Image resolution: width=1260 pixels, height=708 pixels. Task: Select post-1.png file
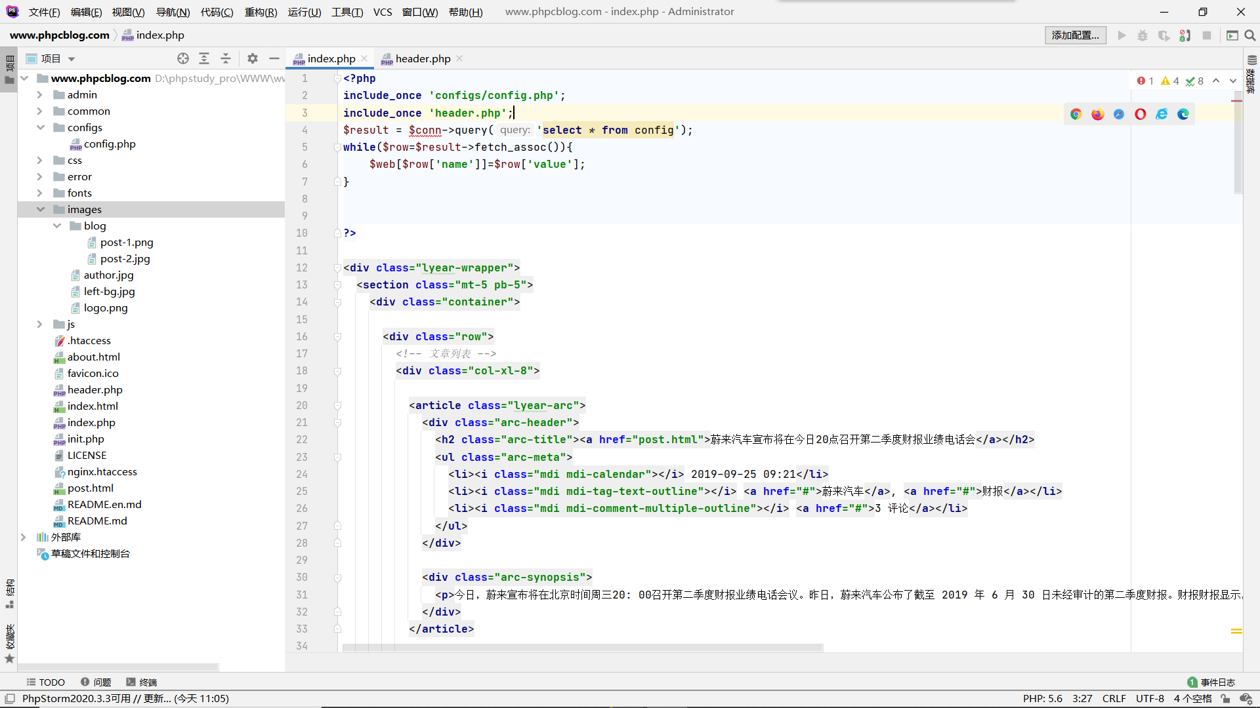coord(127,242)
